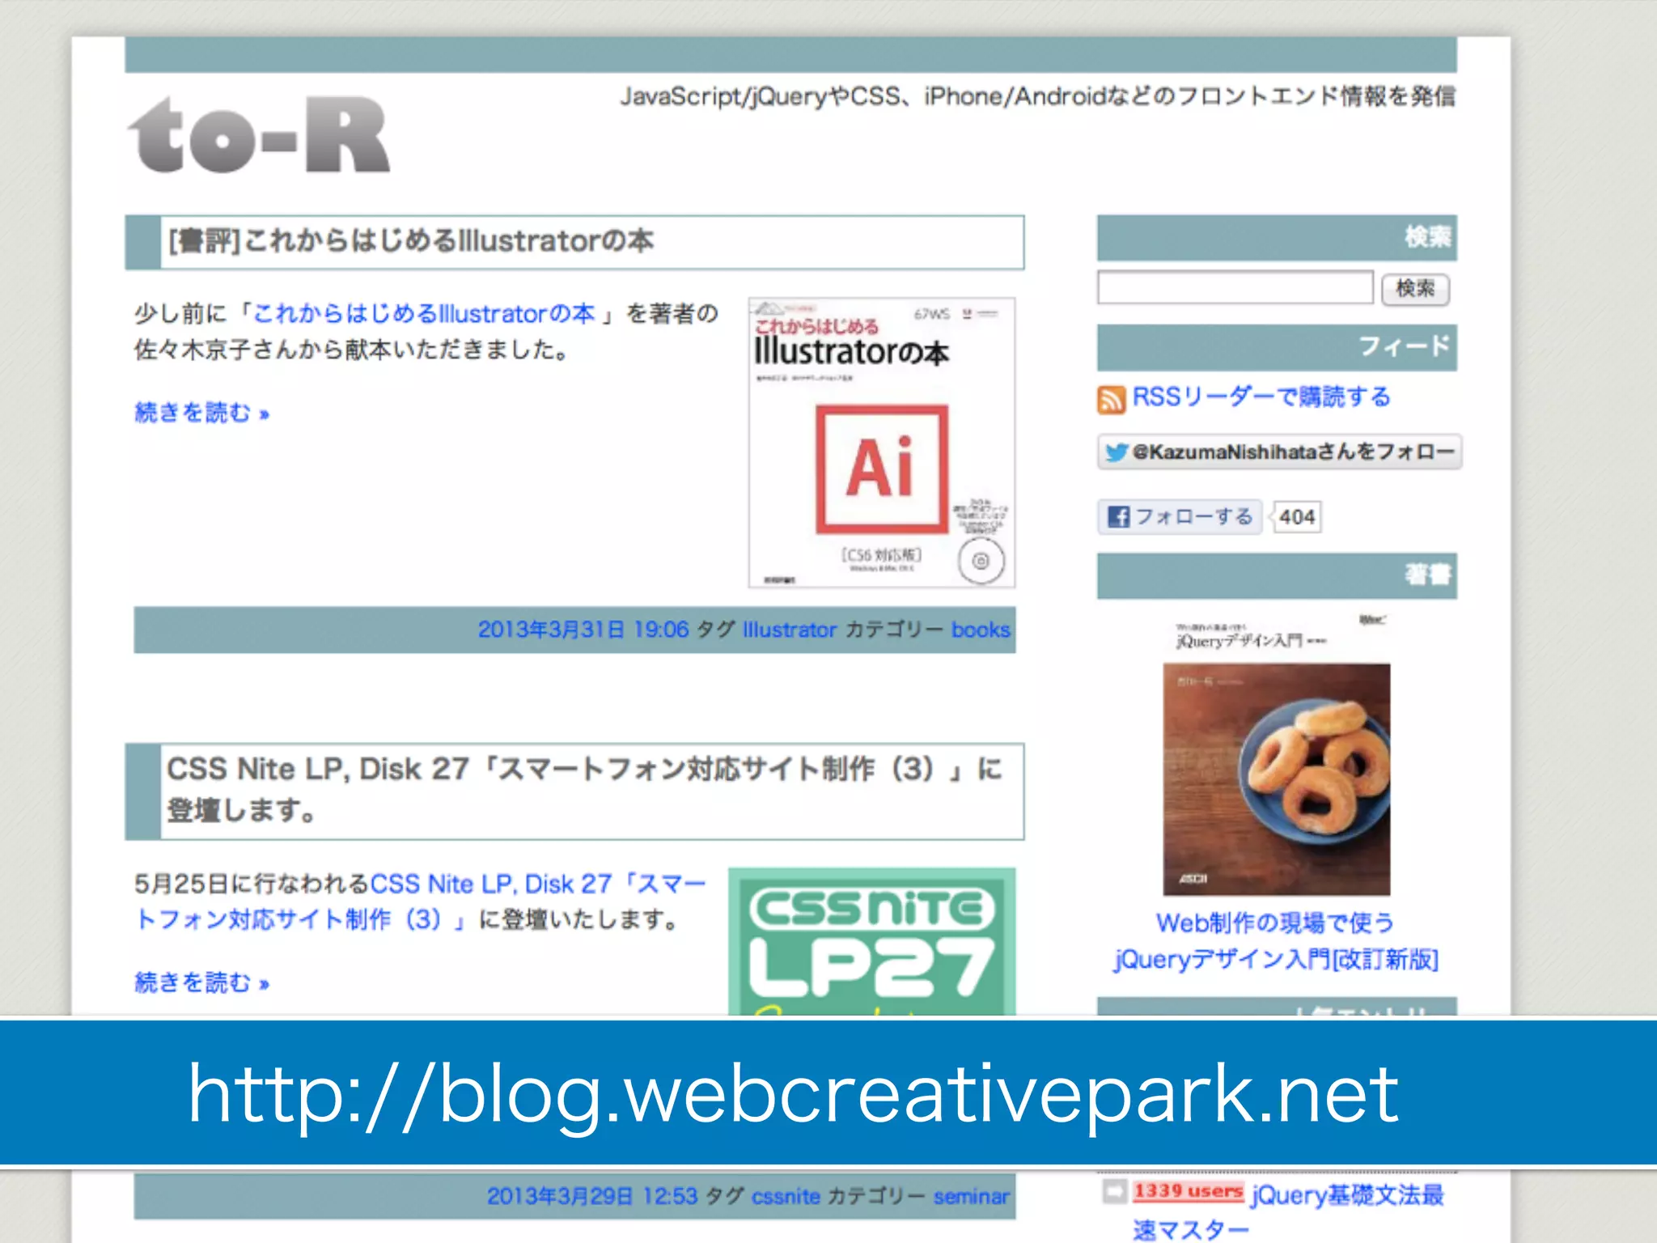Open RSSリーダーで購読する link

click(x=1261, y=397)
